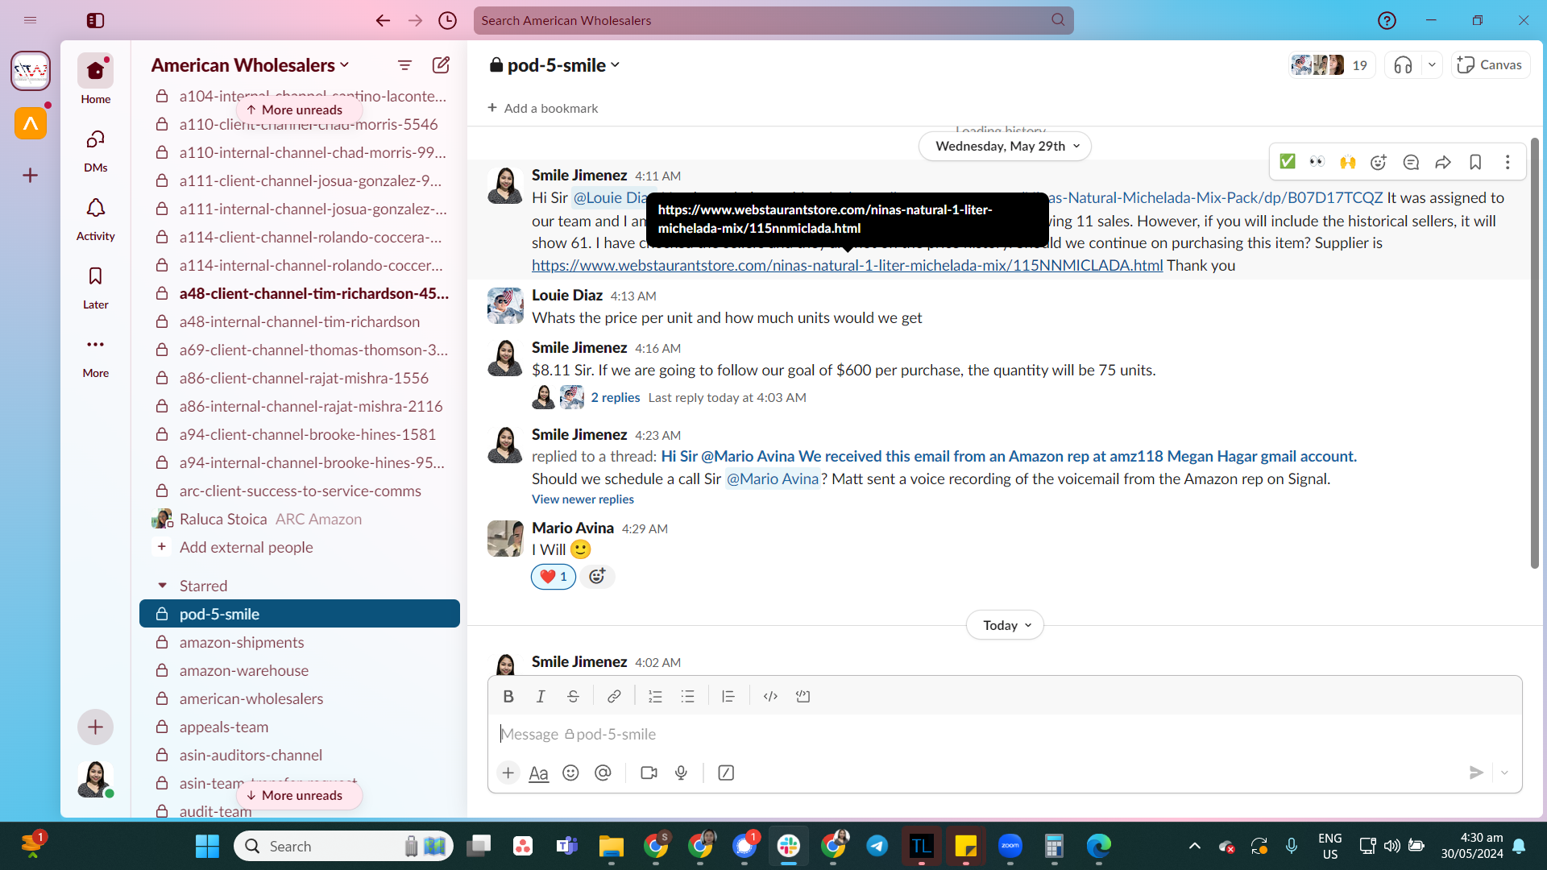Expand huddle options dropdown
This screenshot has width=1547, height=870.
[1432, 65]
